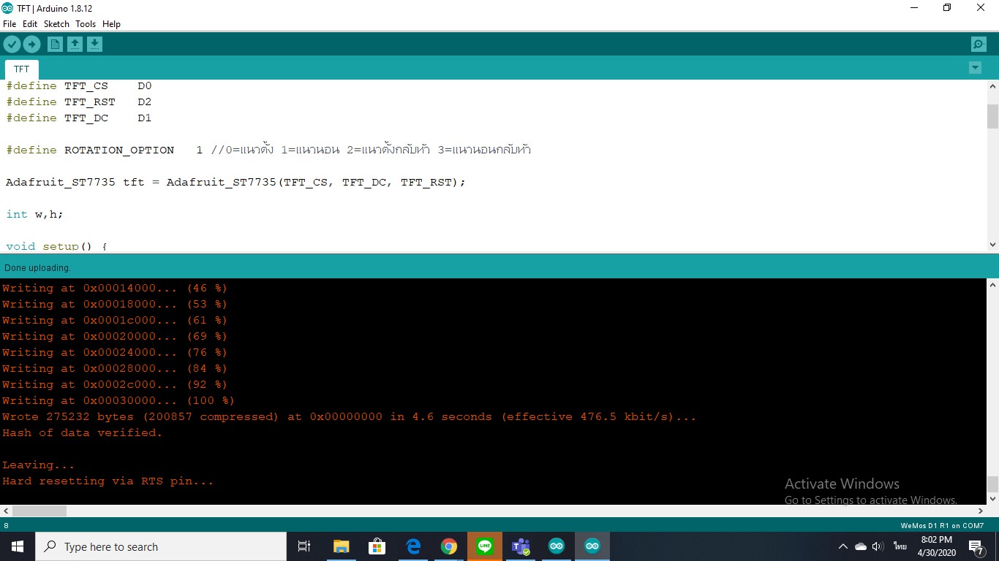The width and height of the screenshot is (999, 561).
Task: Click the OneDrive cloud tray icon
Action: (861, 546)
